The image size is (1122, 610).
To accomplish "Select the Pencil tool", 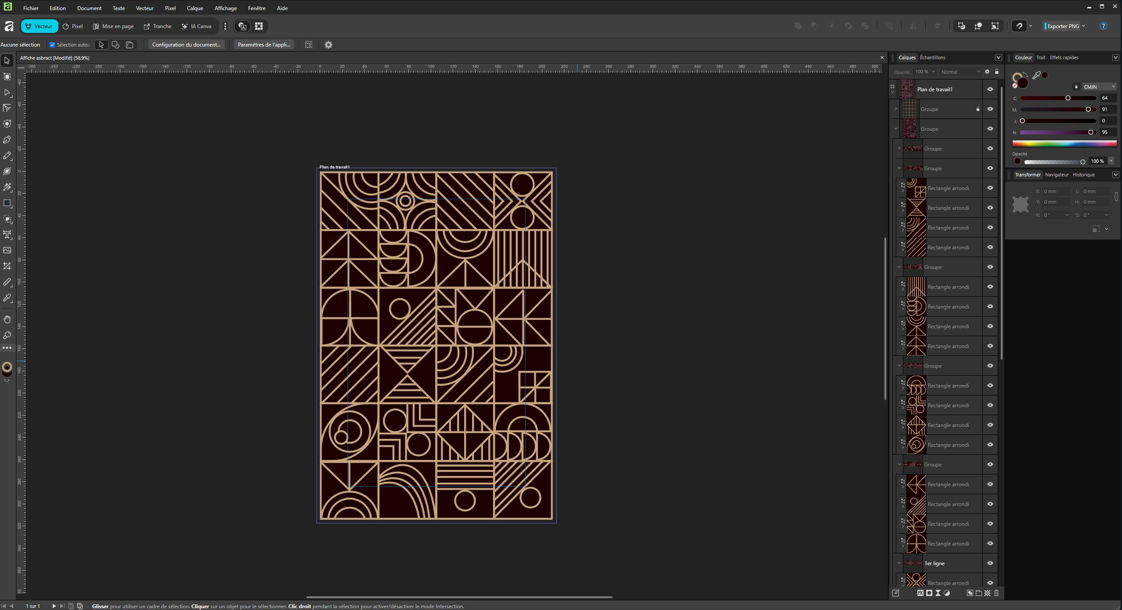I will [x=7, y=156].
